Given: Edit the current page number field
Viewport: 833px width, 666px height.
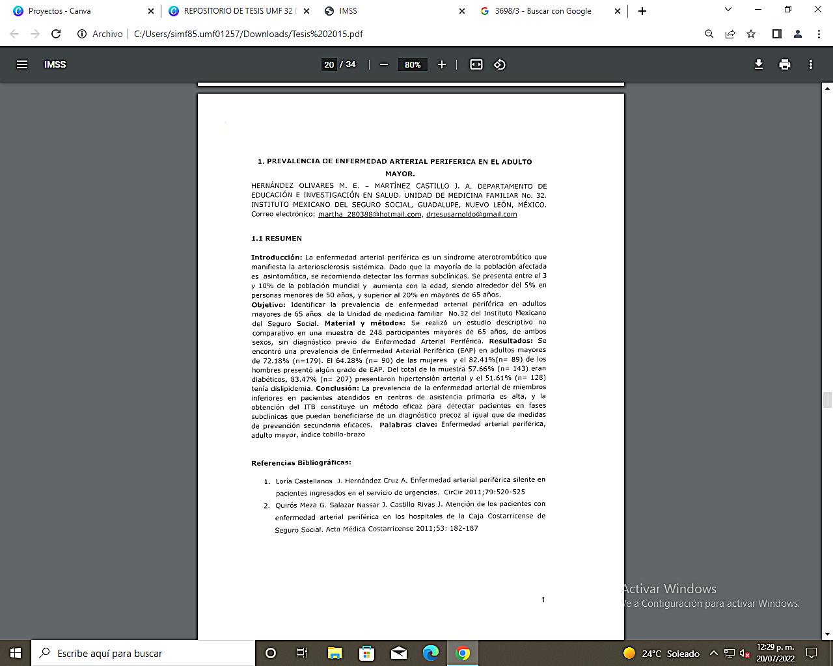Looking at the screenshot, I should pyautogui.click(x=329, y=64).
